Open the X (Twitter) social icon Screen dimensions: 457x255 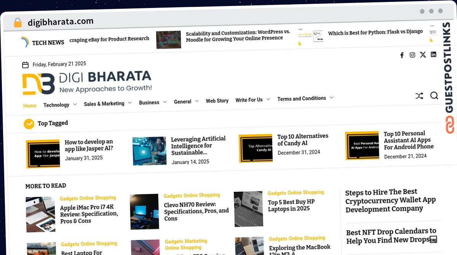(x=423, y=54)
